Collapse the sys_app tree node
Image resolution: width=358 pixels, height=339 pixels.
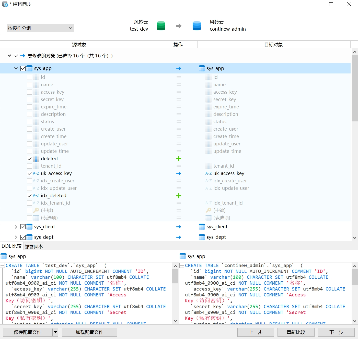(16, 68)
